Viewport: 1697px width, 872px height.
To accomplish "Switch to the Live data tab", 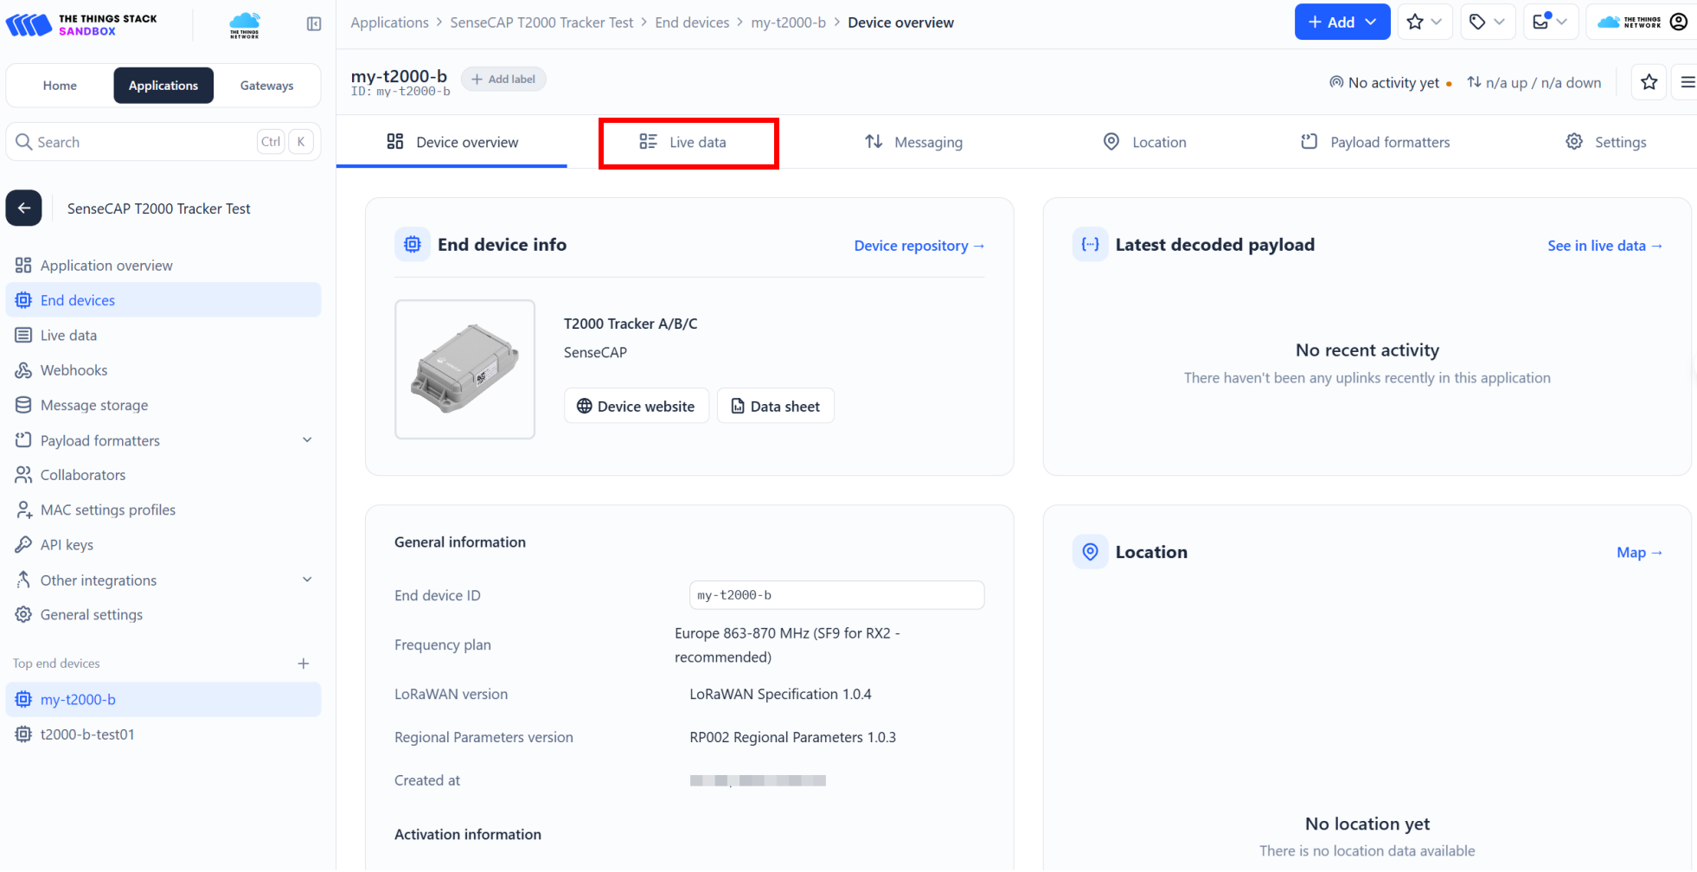I will [688, 143].
